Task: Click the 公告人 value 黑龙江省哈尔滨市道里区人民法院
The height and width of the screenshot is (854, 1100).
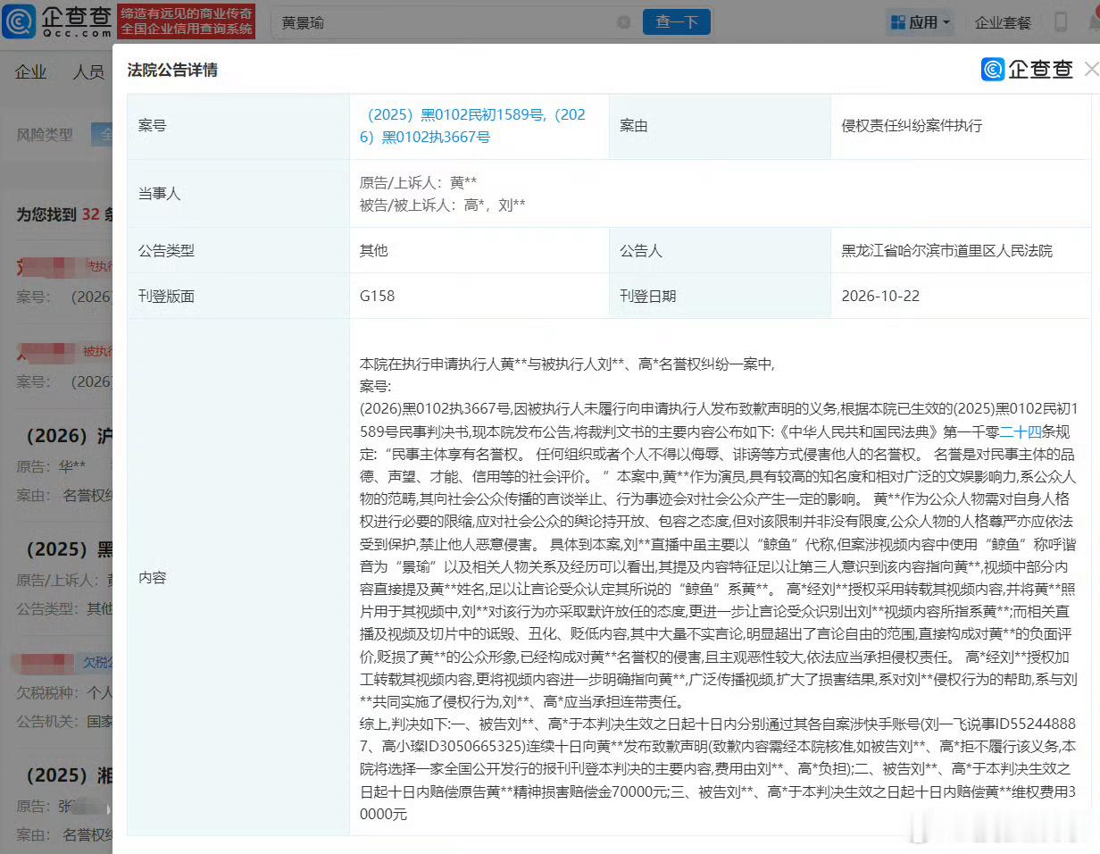Action: click(x=947, y=251)
